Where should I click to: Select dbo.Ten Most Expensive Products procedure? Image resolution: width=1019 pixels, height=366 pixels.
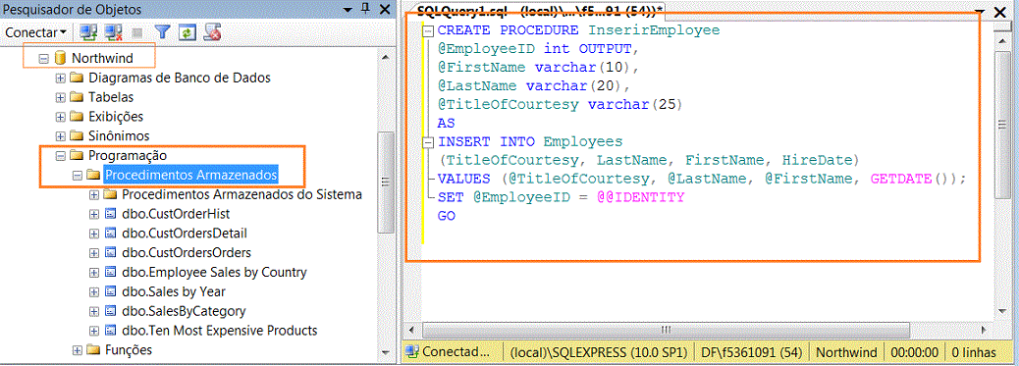click(x=220, y=331)
